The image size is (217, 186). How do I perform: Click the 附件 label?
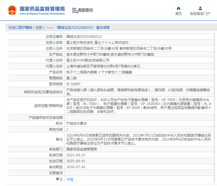point(59,124)
